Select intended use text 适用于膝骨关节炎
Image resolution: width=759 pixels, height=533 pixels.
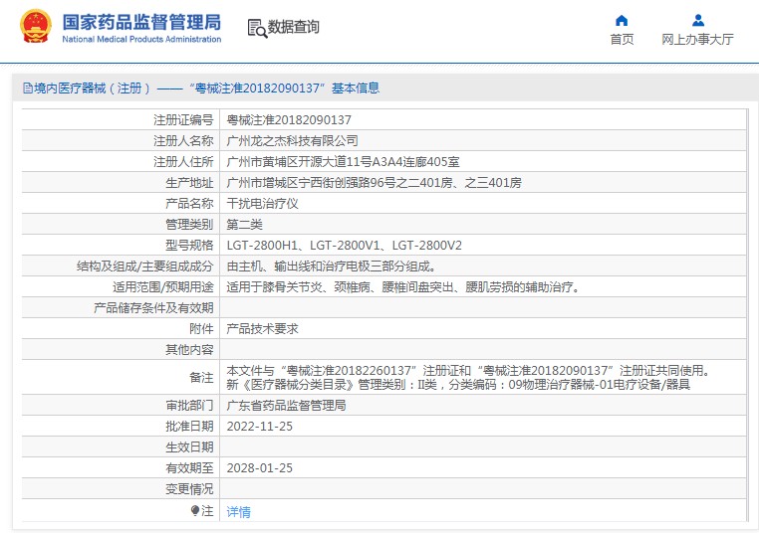[x=403, y=287]
